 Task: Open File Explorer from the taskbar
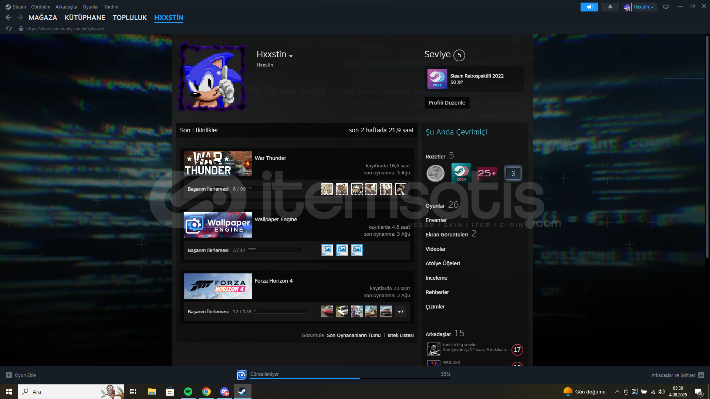(152, 392)
